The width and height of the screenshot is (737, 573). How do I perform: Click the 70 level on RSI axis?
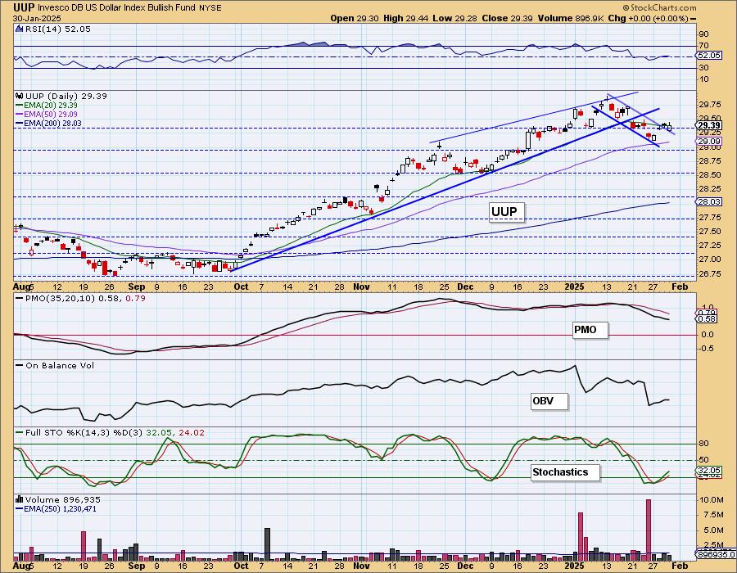point(703,46)
